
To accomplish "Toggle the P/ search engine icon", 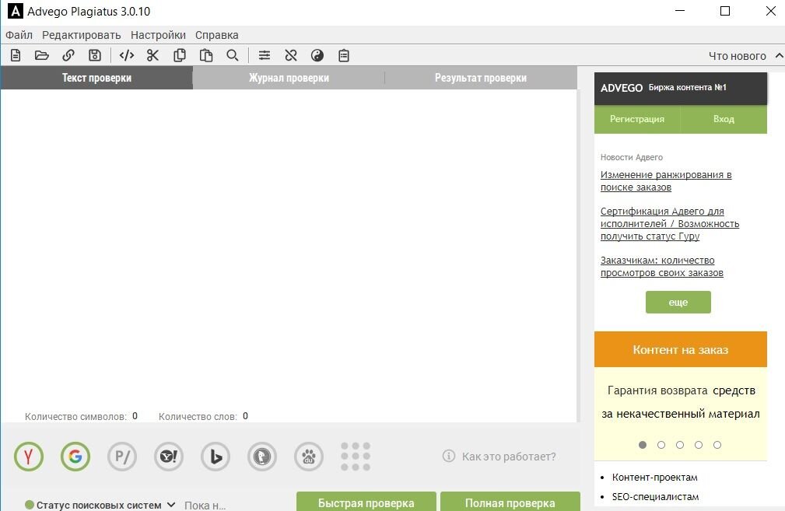I will [x=122, y=457].
